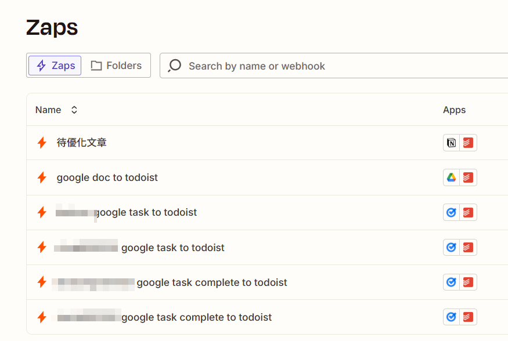Select the Zaps view toggle

pyautogui.click(x=55, y=66)
